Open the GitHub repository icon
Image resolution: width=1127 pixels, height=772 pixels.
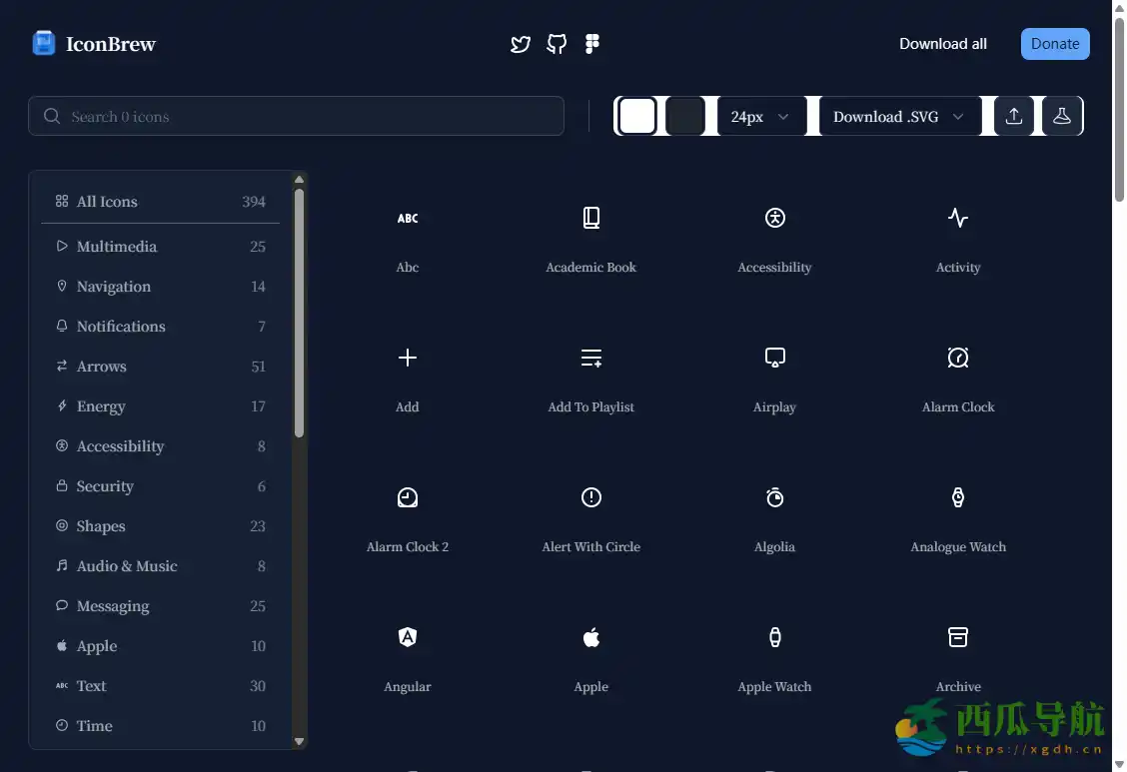[x=557, y=44]
